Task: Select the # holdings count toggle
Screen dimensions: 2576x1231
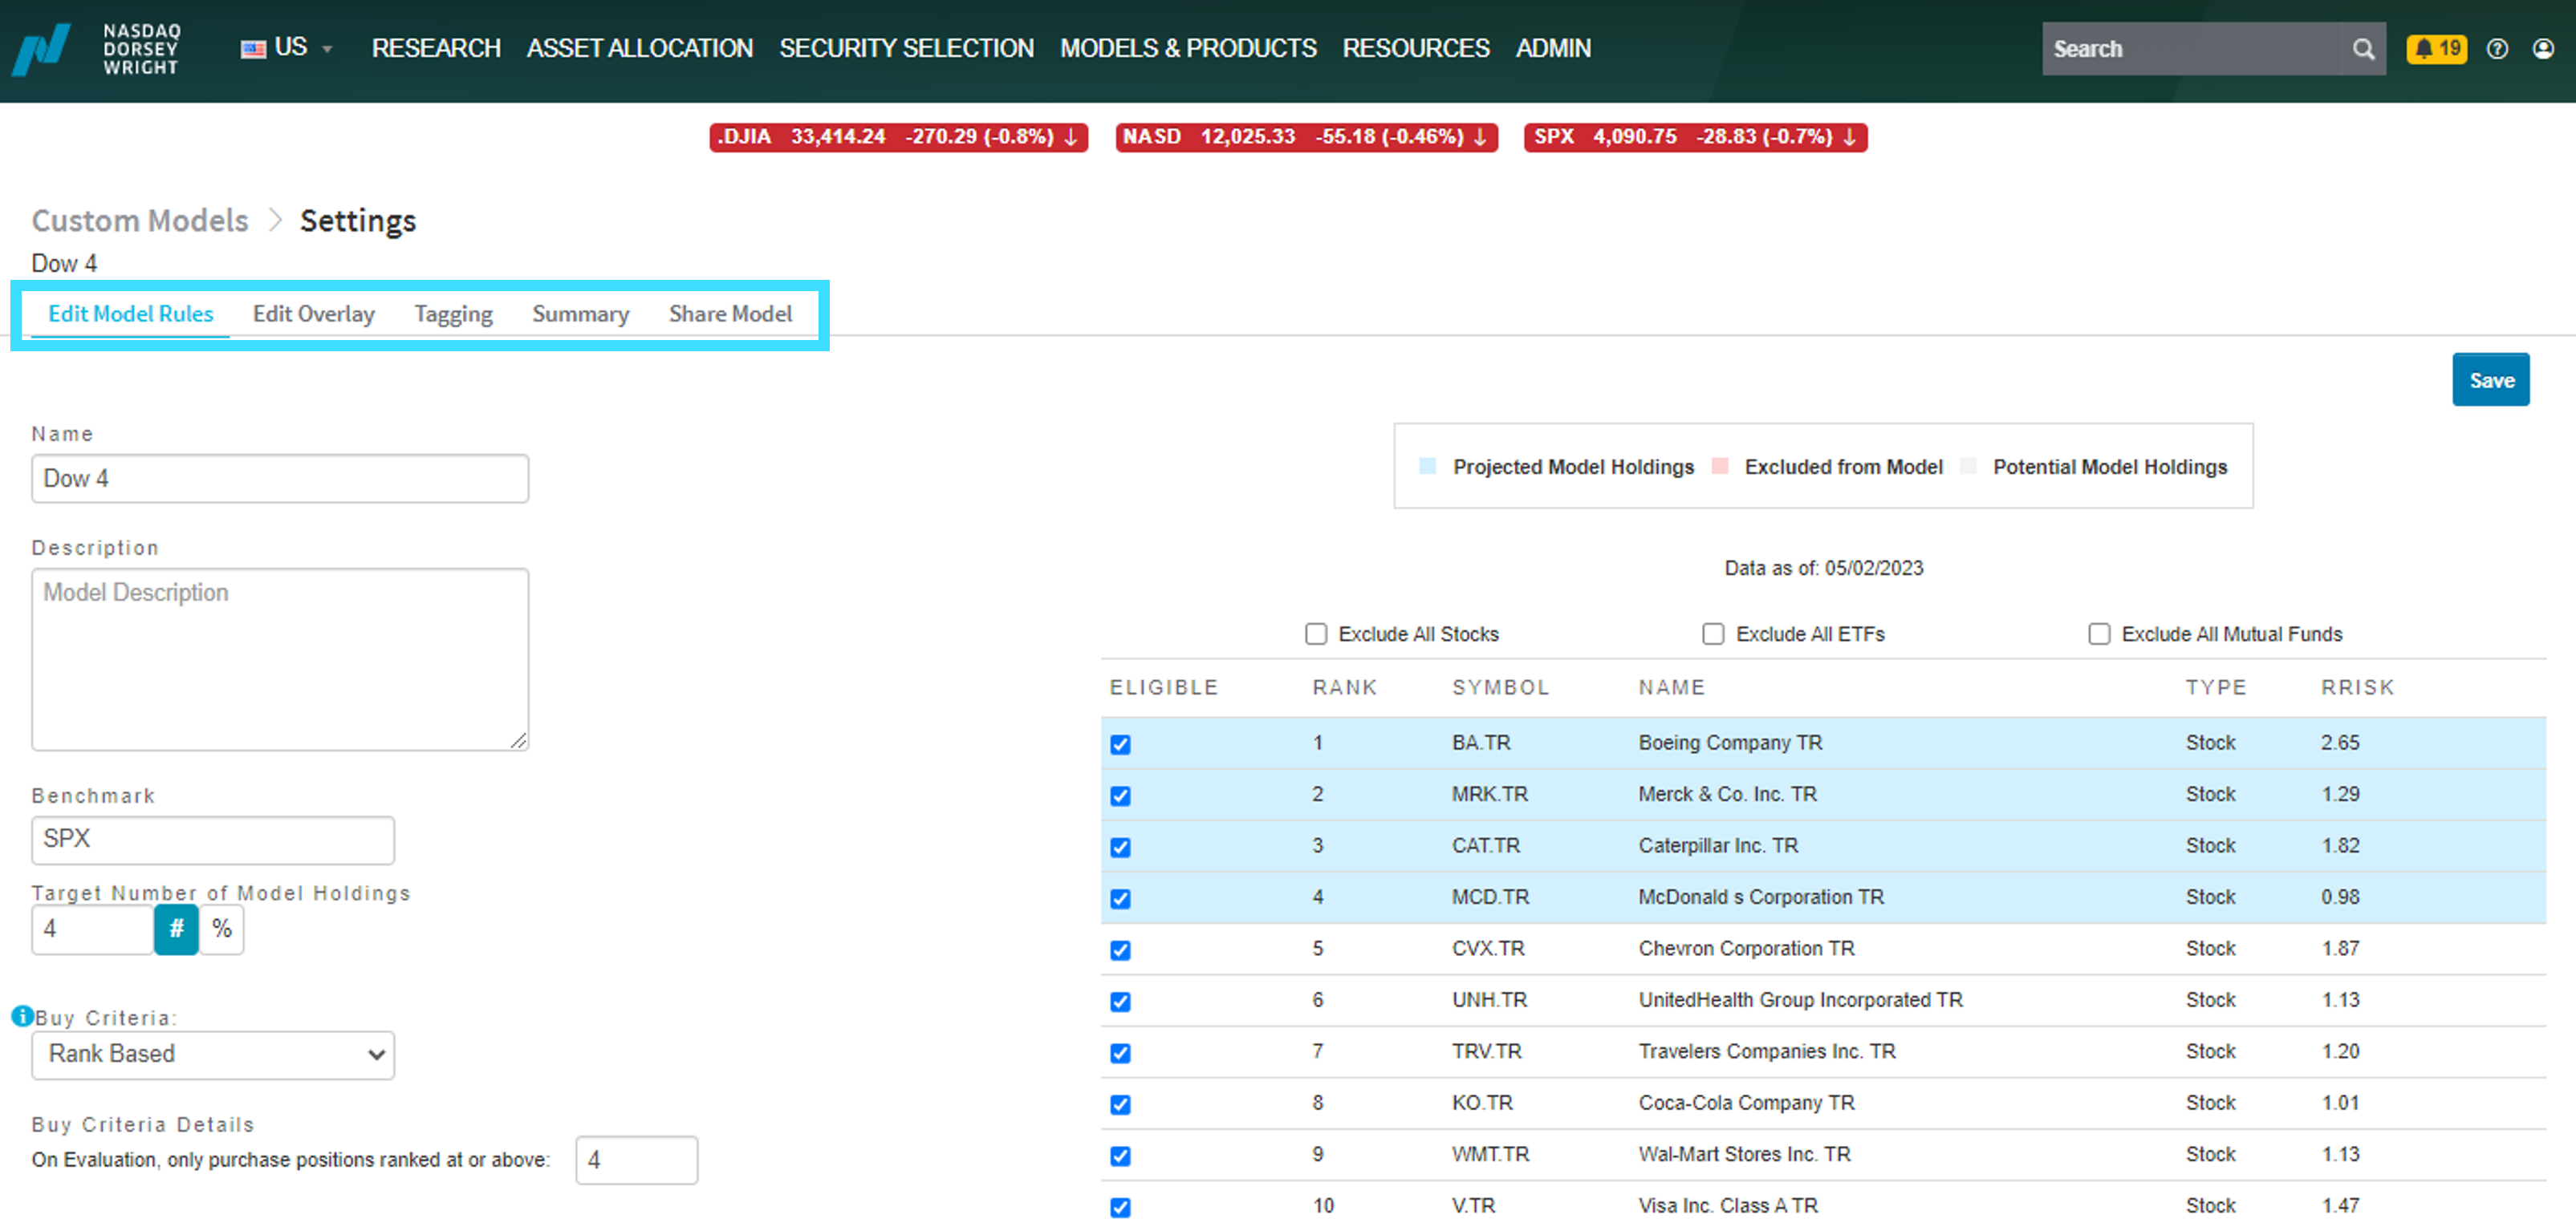Action: pyautogui.click(x=176, y=929)
